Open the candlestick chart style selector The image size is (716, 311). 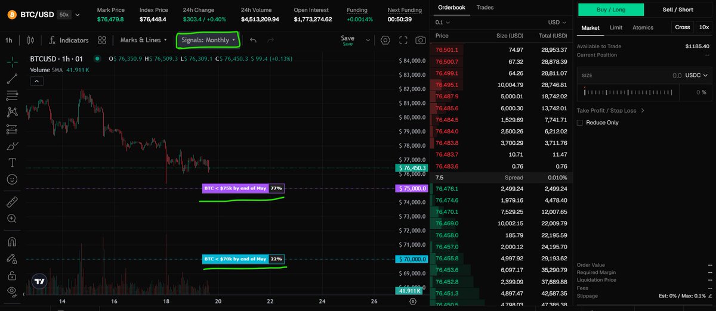pyautogui.click(x=30, y=40)
